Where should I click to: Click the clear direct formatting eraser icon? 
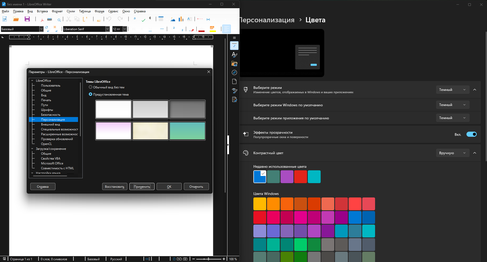pyautogui.click(x=192, y=29)
